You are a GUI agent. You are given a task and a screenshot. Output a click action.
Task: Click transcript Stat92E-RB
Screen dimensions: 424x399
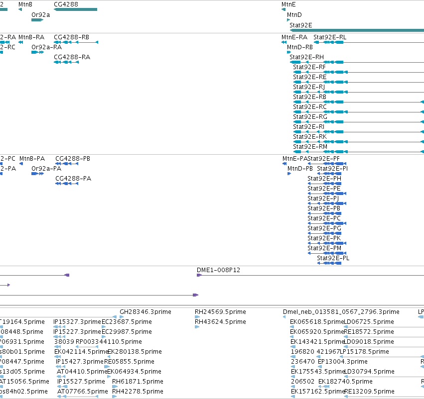[309, 97]
